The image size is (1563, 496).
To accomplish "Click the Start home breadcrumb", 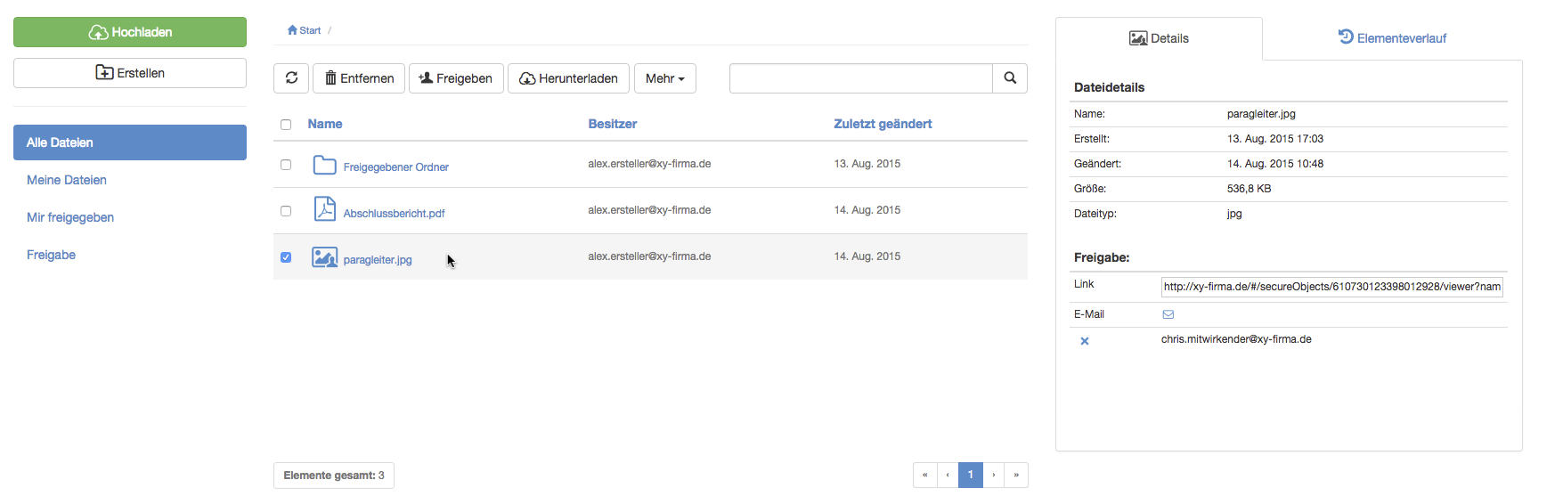I will click(x=304, y=30).
